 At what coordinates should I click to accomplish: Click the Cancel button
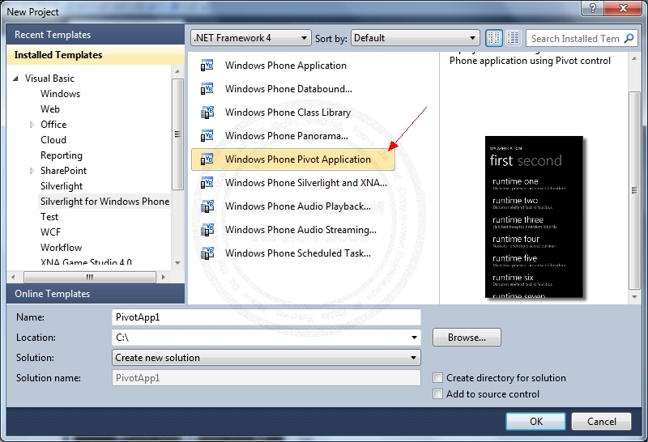point(601,421)
